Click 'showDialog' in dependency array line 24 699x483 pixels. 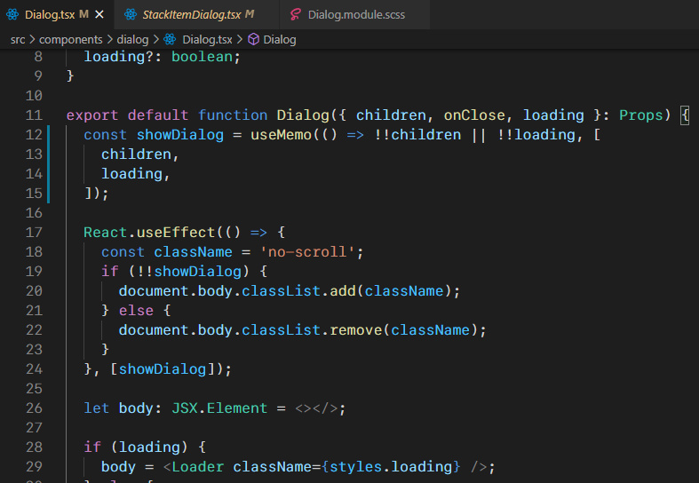pos(163,369)
